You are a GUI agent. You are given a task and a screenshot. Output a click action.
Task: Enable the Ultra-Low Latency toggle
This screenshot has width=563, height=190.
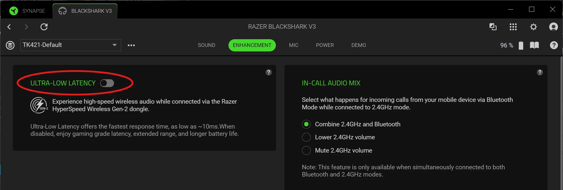[x=107, y=83]
